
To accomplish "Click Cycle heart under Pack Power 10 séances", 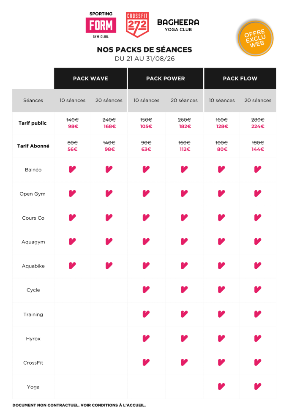I will [146, 289].
